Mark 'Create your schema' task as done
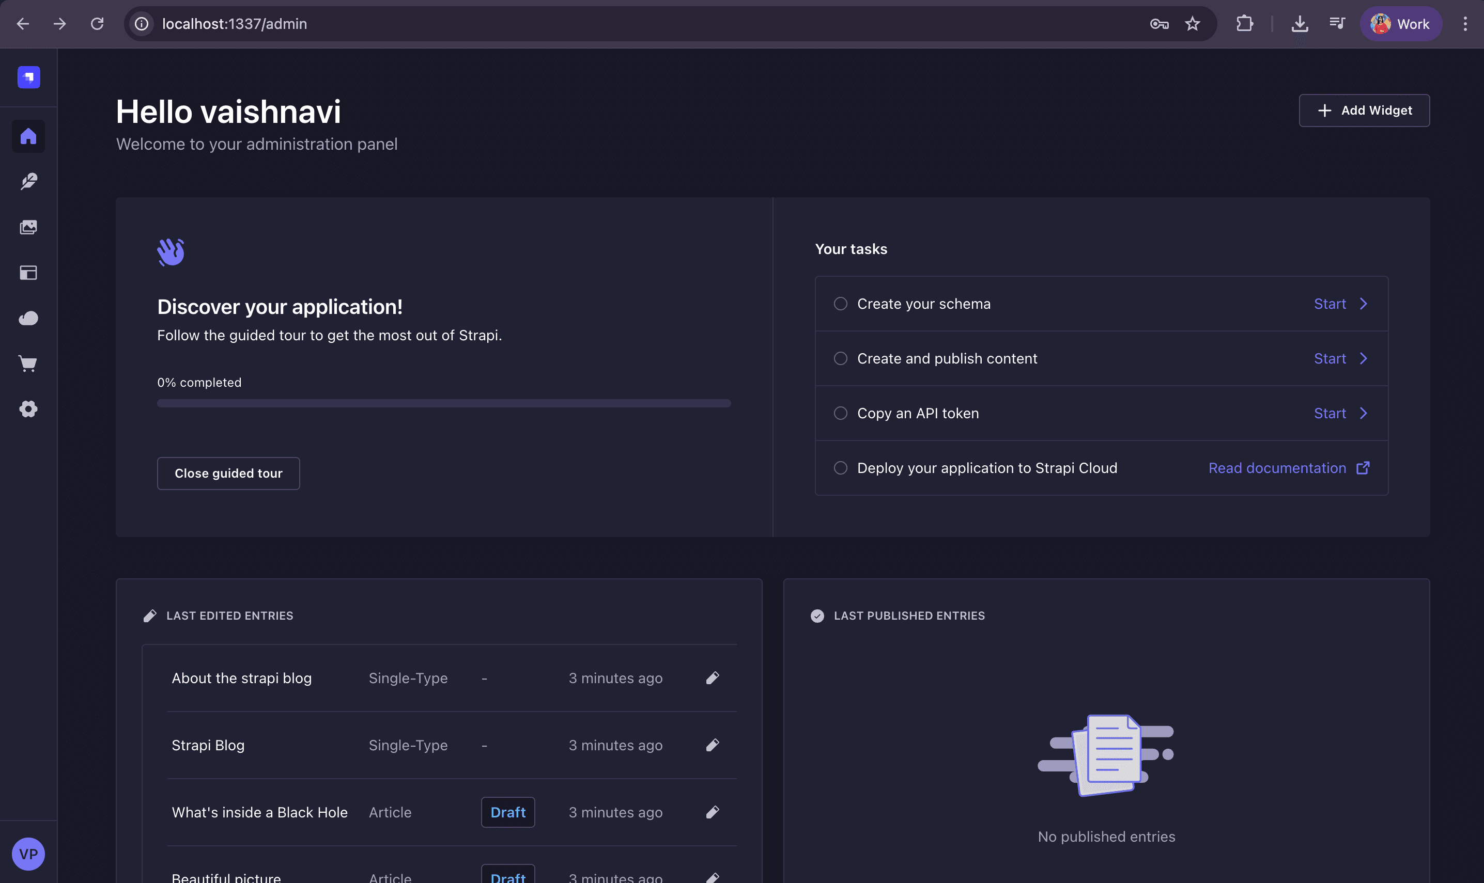1484x883 pixels. coord(840,304)
